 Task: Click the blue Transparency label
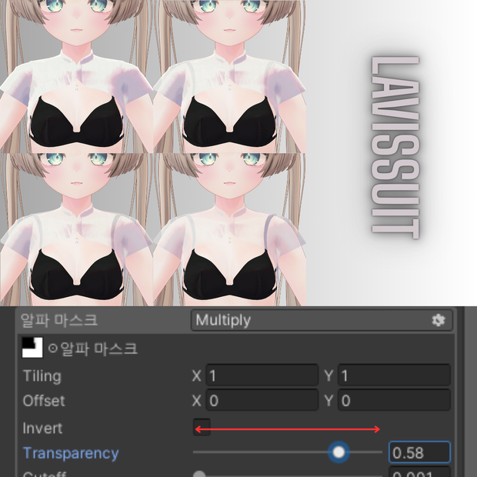[71, 453]
